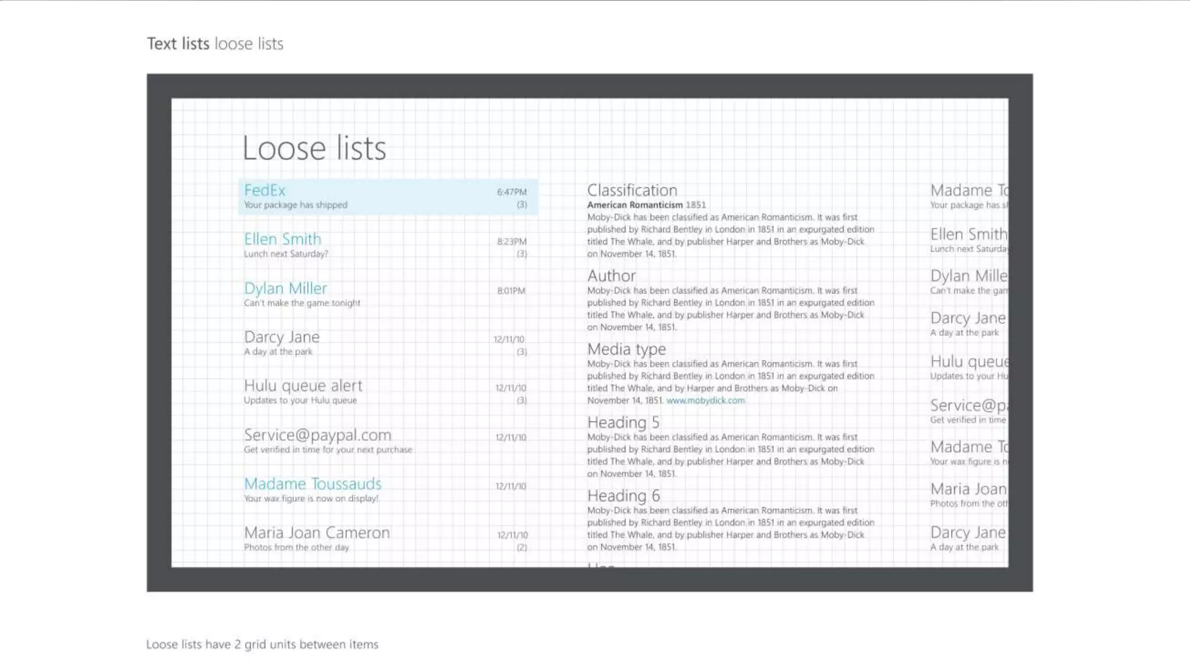Click the Loose lists page title

click(314, 148)
